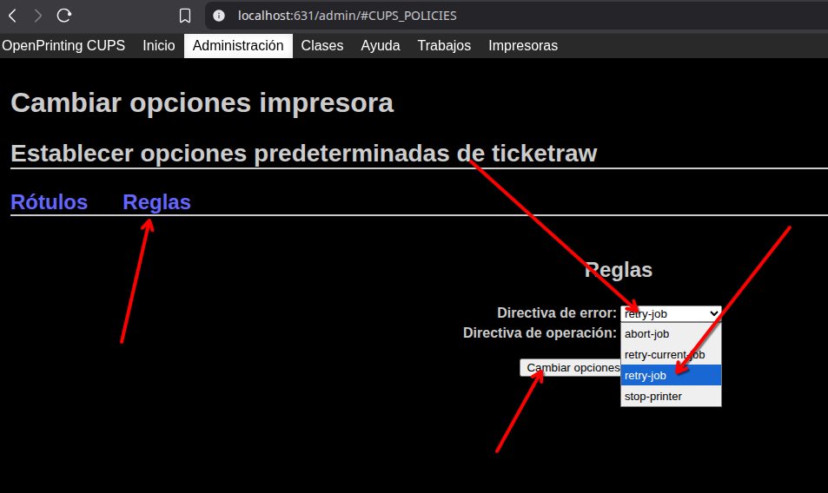This screenshot has height=493, width=828.
Task: Choose abort-job from the error policy list
Action: (x=647, y=333)
